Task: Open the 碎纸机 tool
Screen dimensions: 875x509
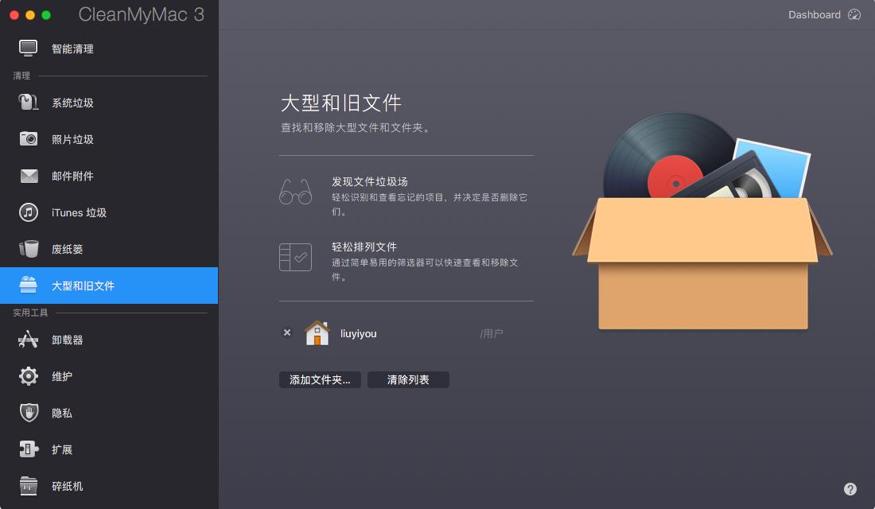Action: (109, 486)
